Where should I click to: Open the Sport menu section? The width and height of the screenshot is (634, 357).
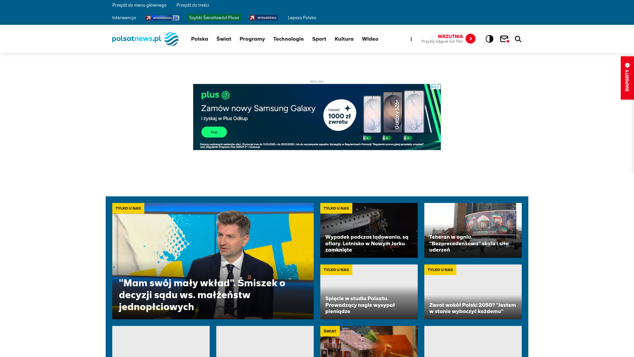319,39
